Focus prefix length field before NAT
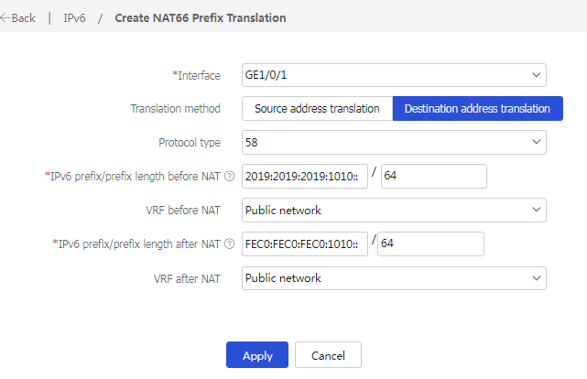 434,176
